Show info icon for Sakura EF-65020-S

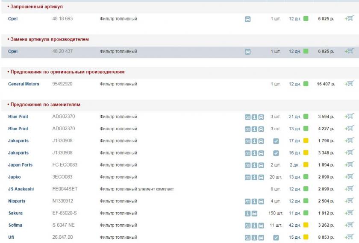click(247, 214)
